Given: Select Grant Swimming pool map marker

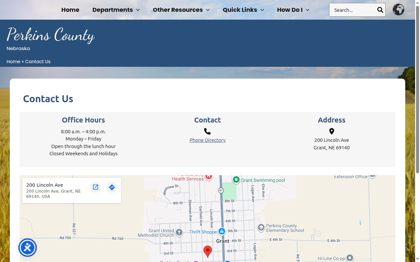Looking at the screenshot, I should pyautogui.click(x=236, y=179).
